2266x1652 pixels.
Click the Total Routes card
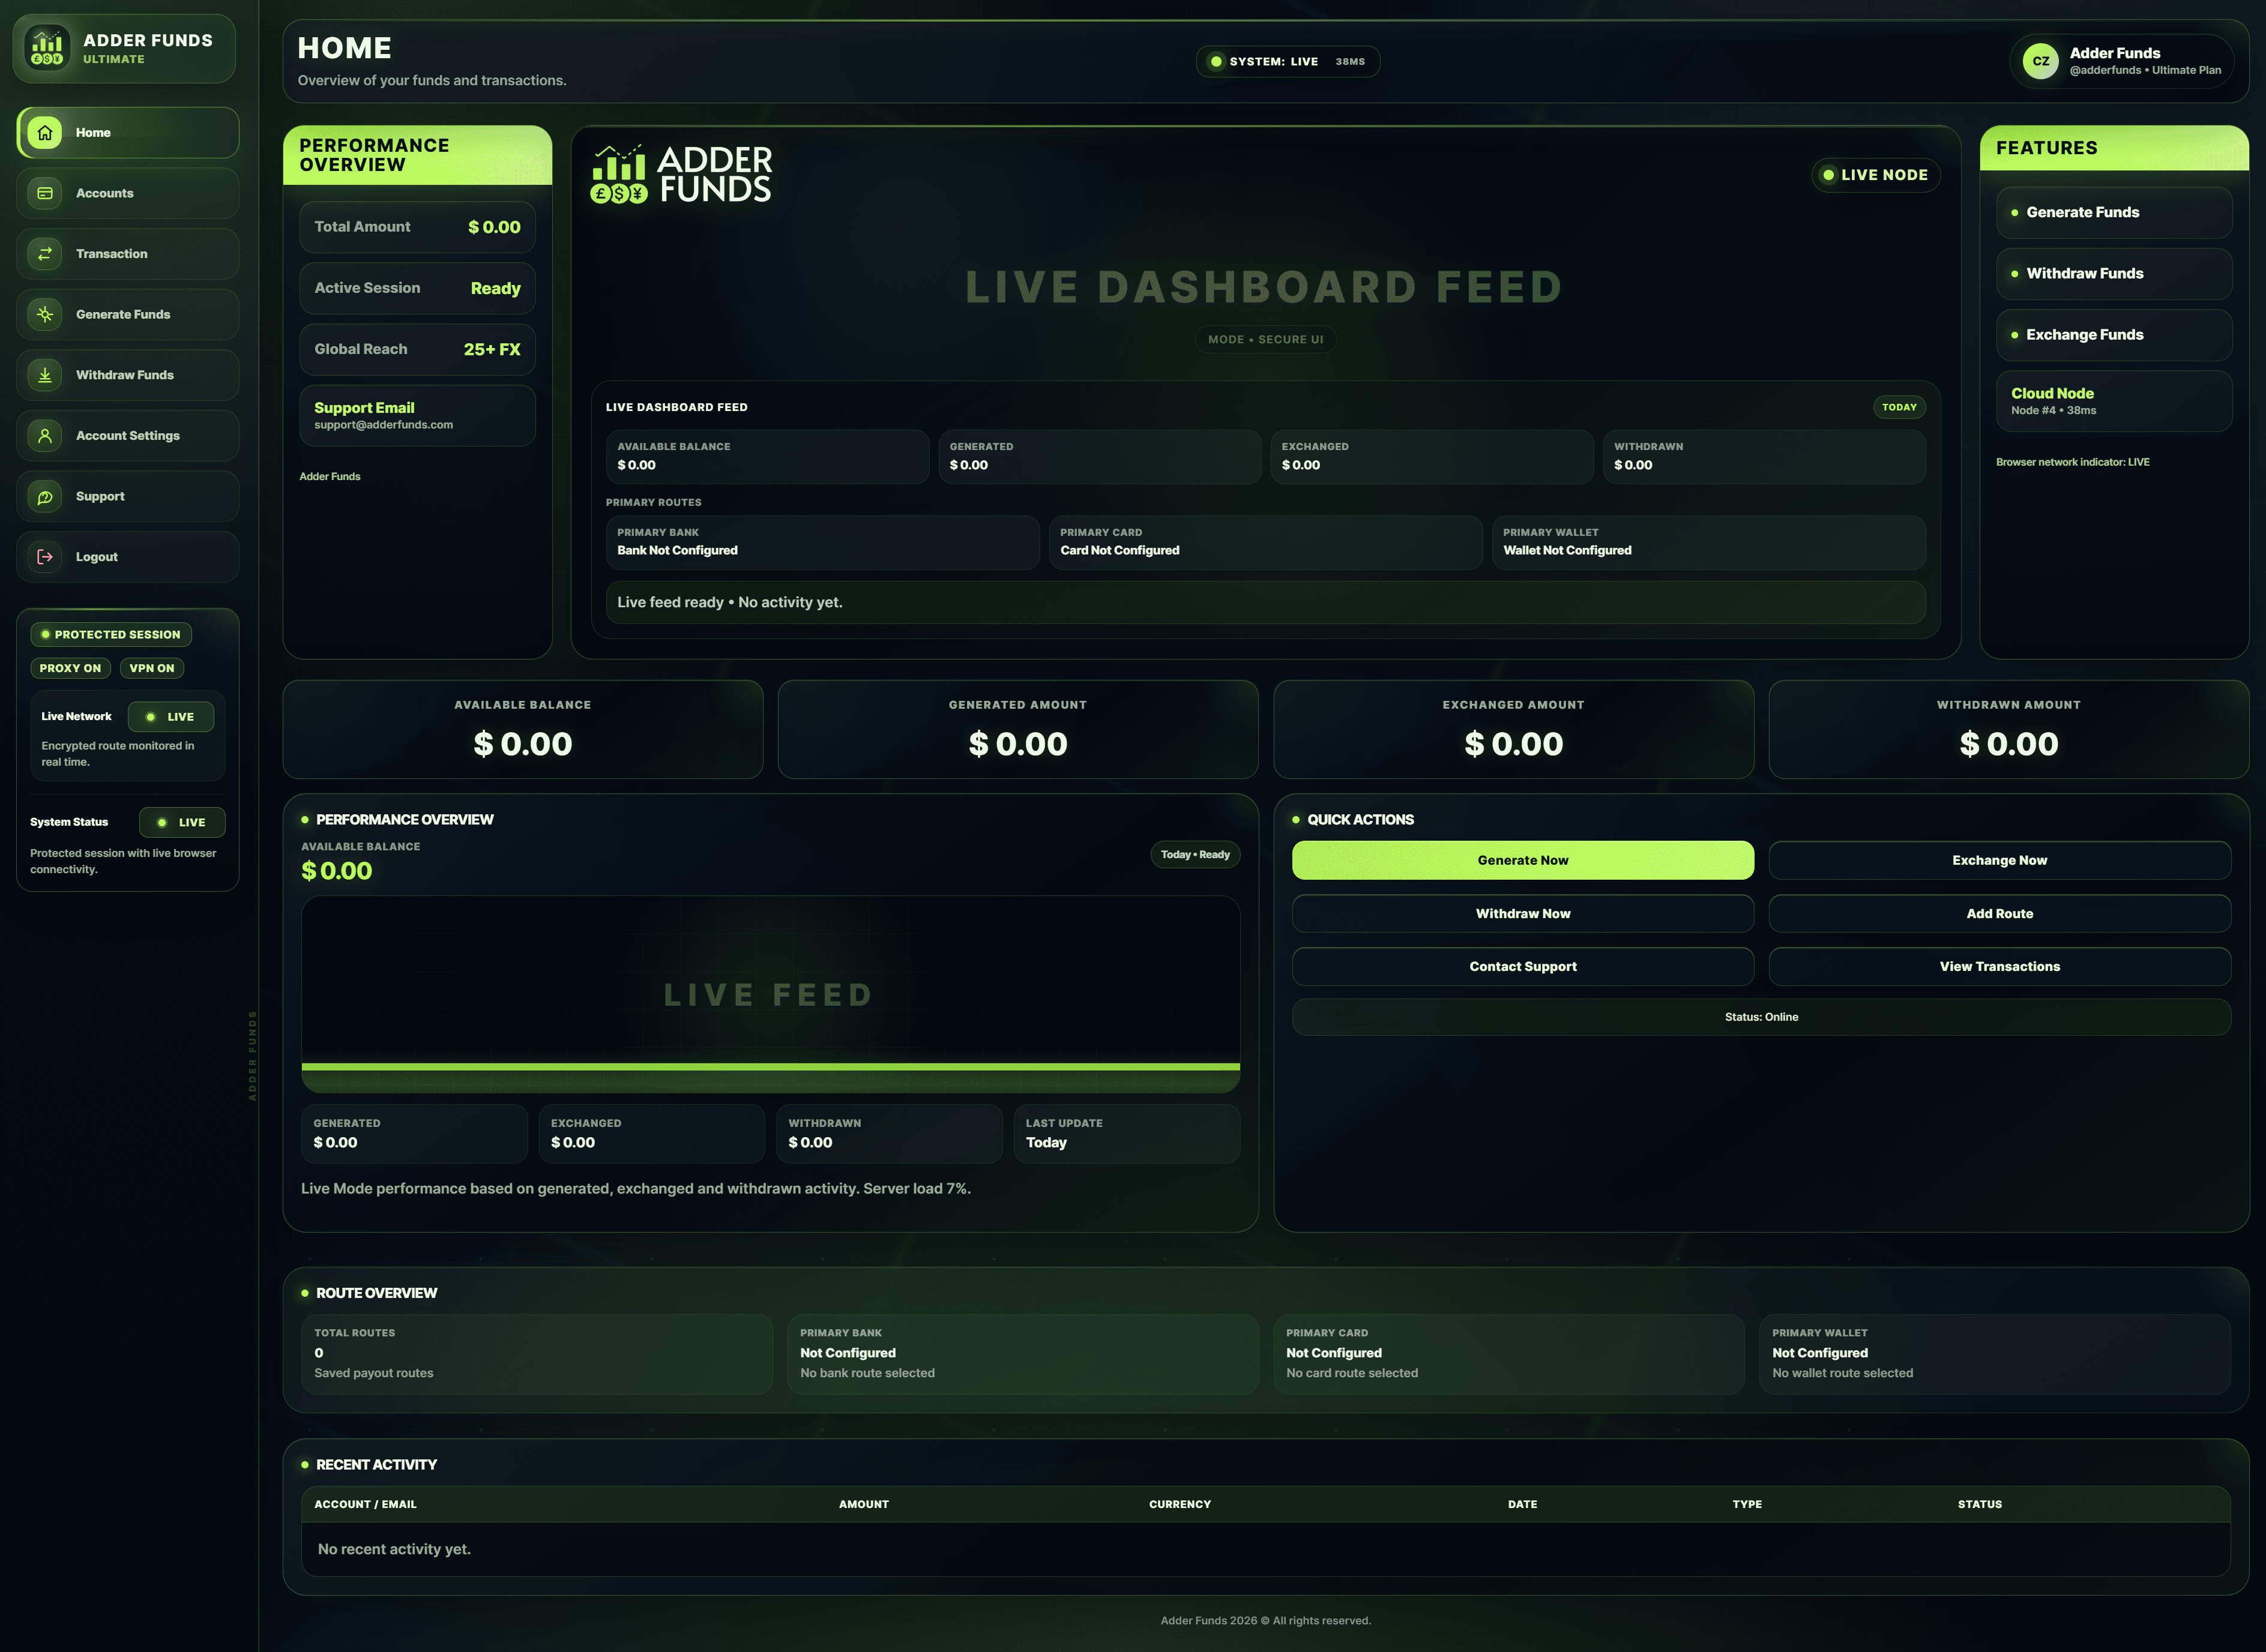click(x=537, y=1354)
